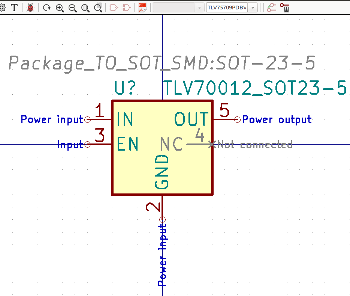350x296 pixels.
Task: Open the pin table icon
Action: pyautogui.click(x=285, y=8)
